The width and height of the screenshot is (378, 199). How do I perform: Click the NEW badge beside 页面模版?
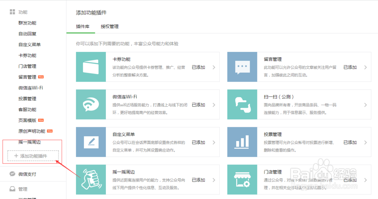point(41,120)
